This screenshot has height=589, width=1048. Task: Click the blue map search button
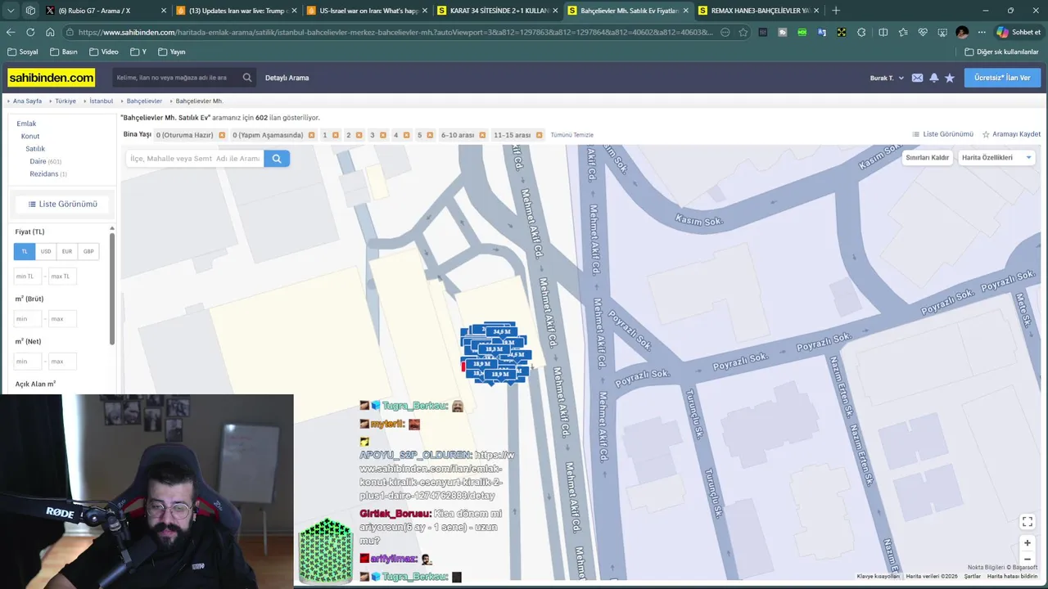click(x=277, y=159)
